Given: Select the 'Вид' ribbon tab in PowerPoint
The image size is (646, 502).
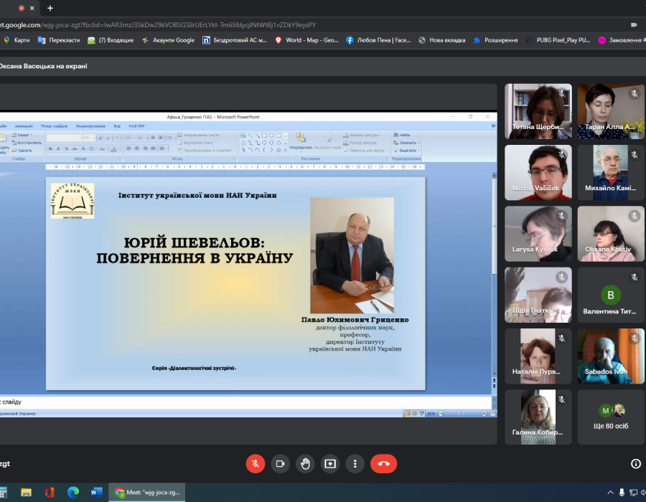Looking at the screenshot, I should click(x=117, y=126).
